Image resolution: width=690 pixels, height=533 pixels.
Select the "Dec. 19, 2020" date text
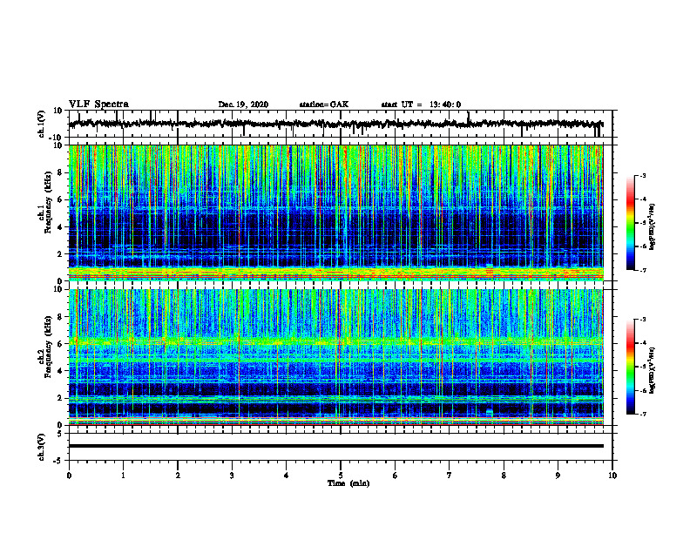(x=243, y=105)
